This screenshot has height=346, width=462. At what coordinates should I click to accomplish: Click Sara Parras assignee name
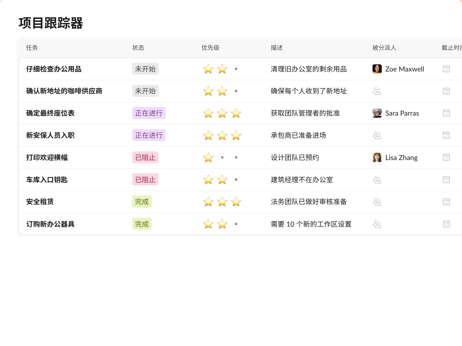click(x=402, y=113)
